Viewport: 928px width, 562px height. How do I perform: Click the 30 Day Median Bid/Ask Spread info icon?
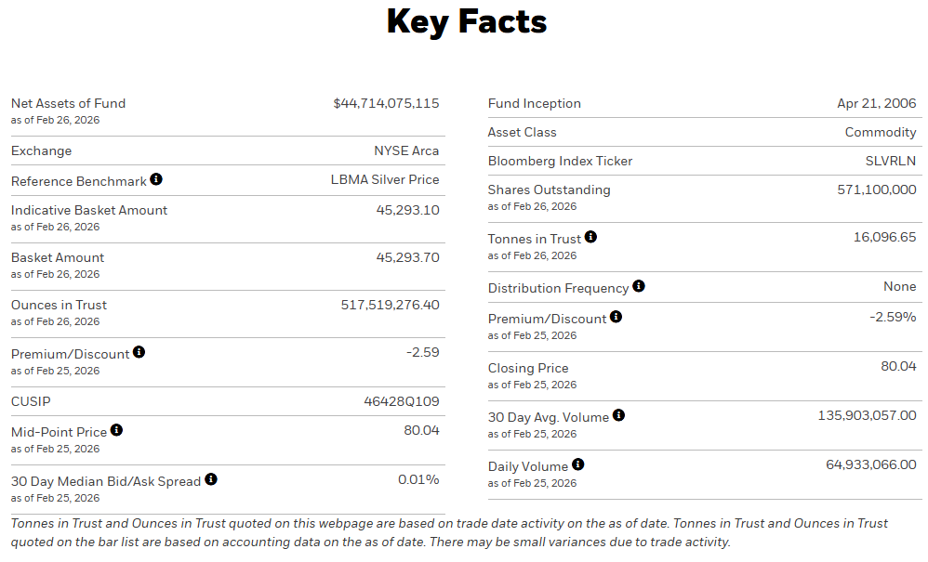tap(211, 480)
